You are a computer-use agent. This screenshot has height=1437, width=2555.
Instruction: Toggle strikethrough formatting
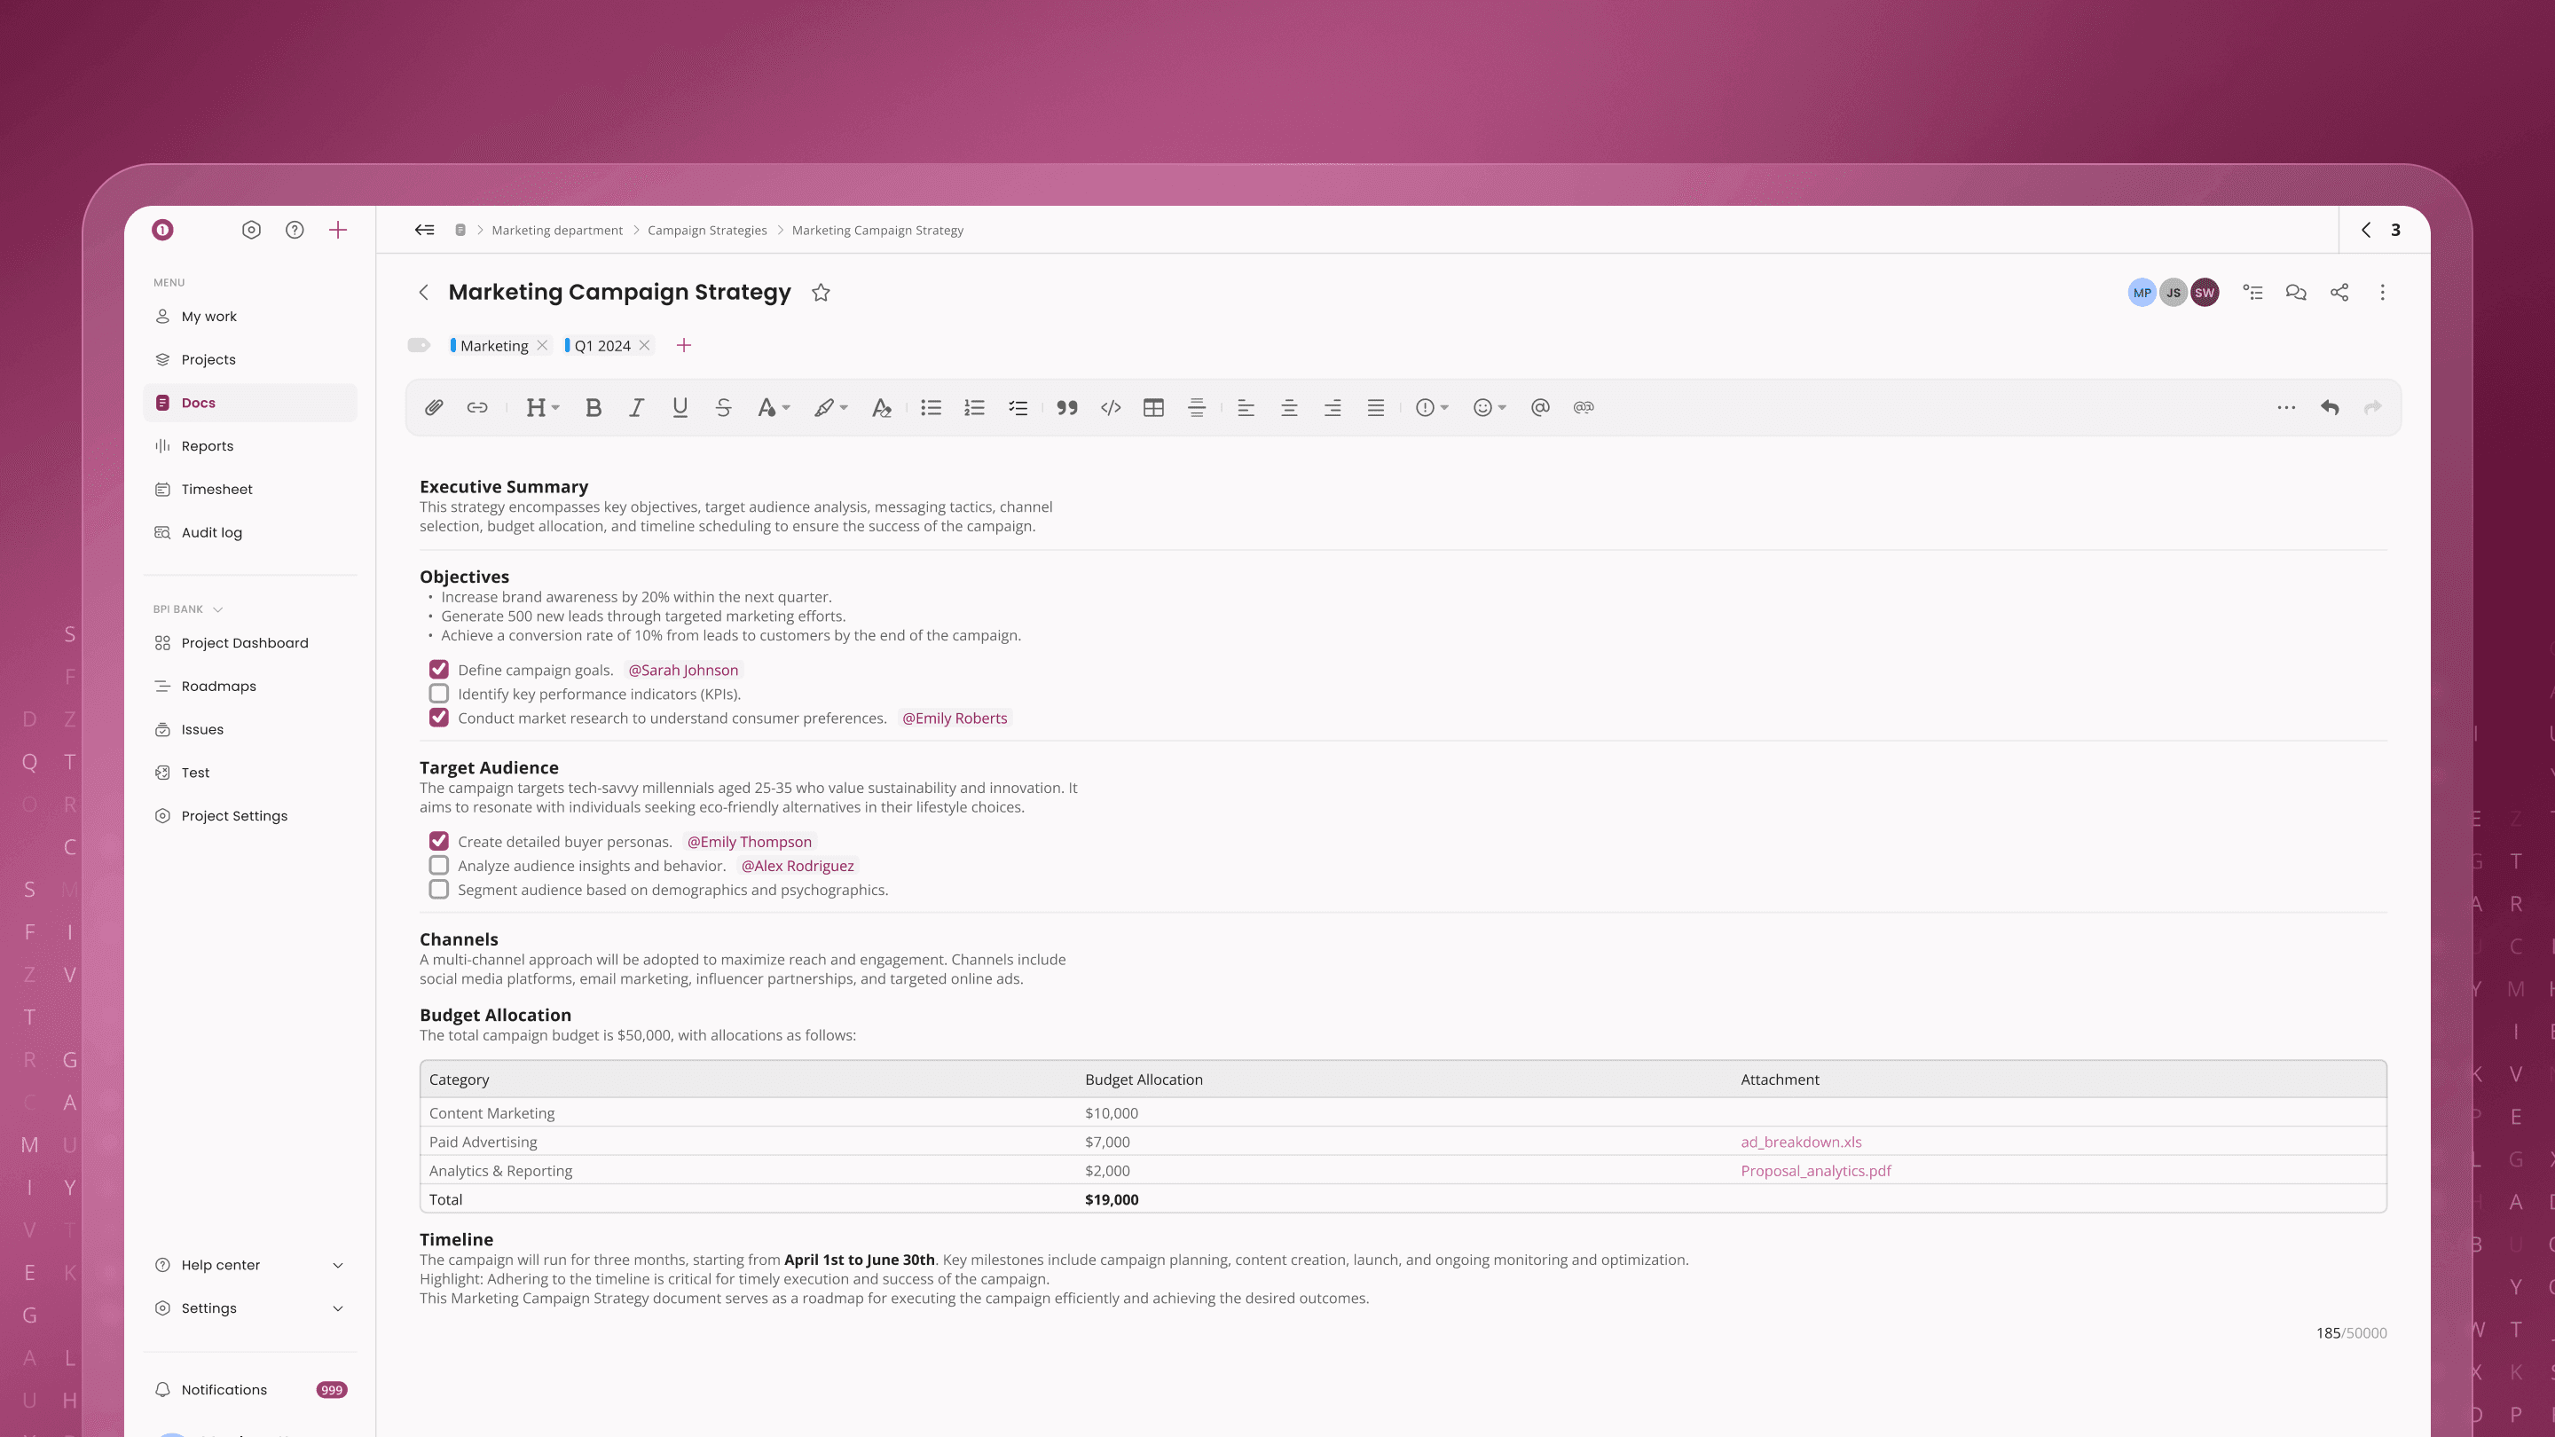[723, 408]
